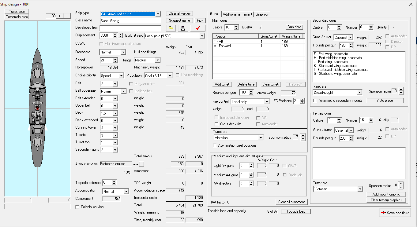
Task: Toggle the Aluminium superstructure checkbox
Action: coord(102,44)
